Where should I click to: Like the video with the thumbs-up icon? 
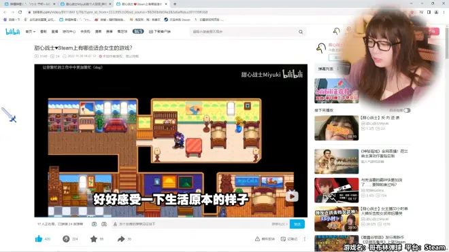coord(39,239)
